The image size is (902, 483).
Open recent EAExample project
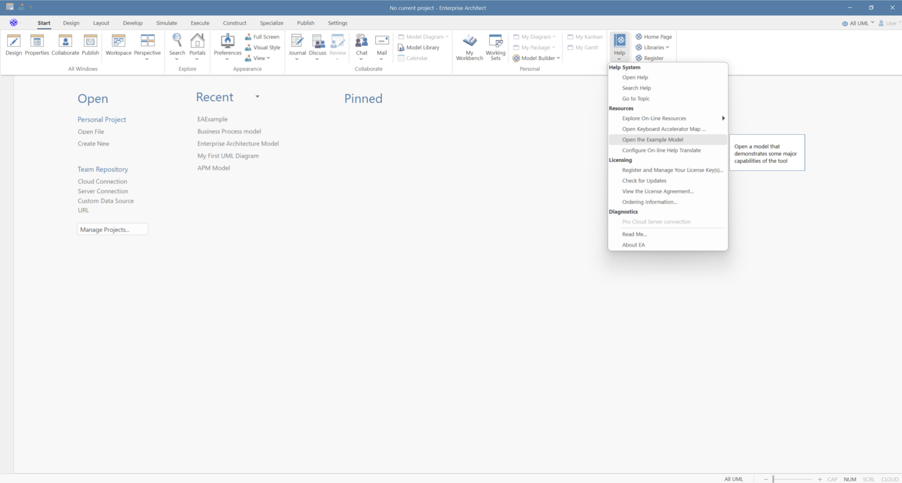(212, 119)
